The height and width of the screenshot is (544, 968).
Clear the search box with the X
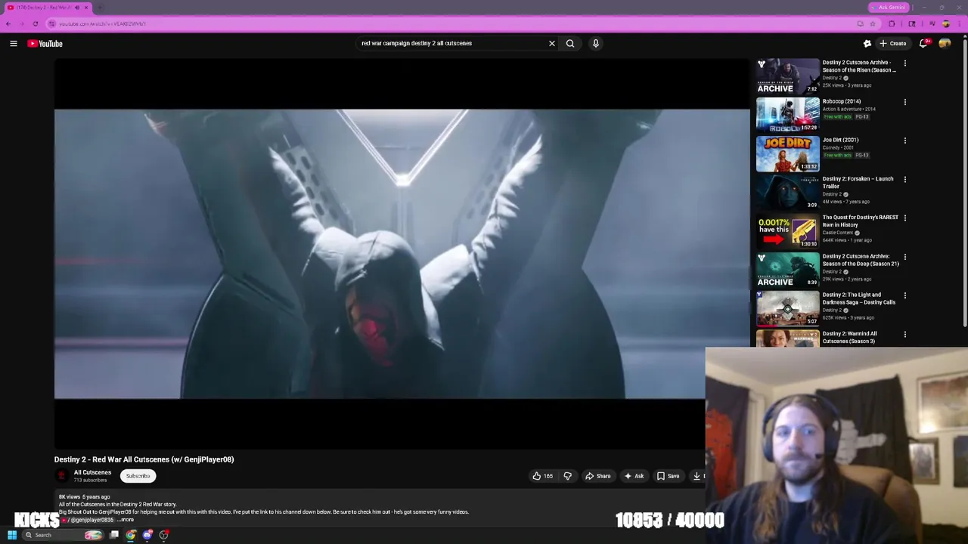point(552,44)
